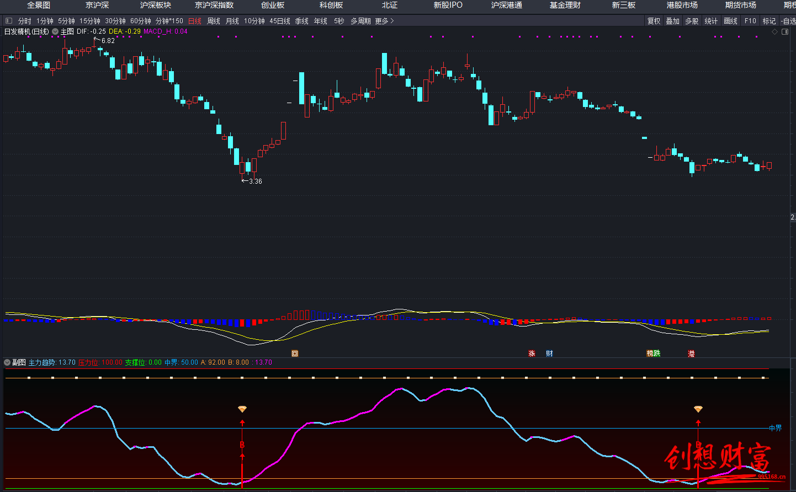
Task: Select the 创业板 tab
Action: (273, 5)
